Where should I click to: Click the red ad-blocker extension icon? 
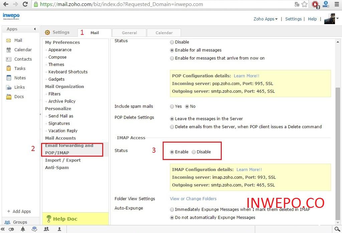315,4
